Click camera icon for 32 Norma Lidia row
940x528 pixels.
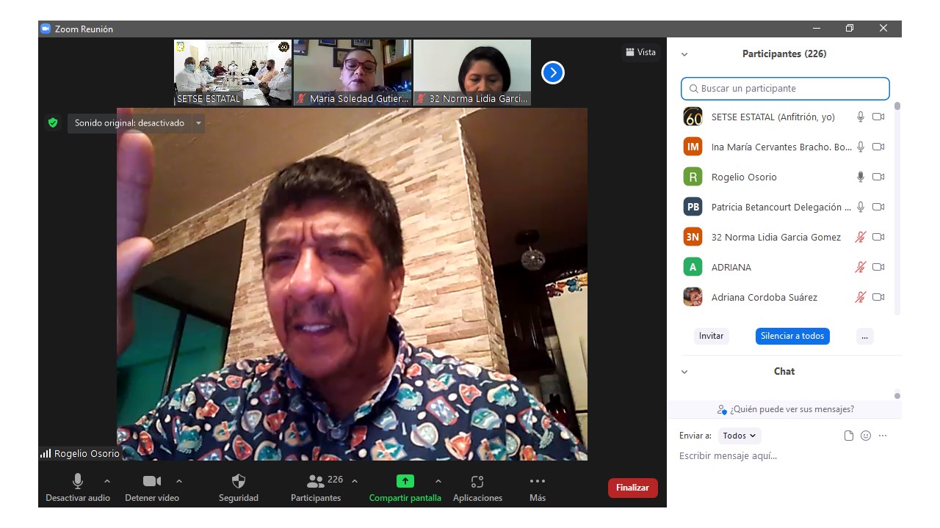point(878,237)
